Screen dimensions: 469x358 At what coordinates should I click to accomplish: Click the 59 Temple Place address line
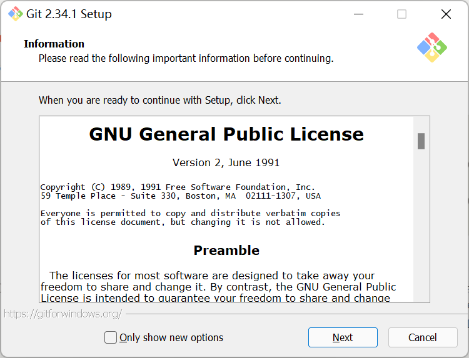[181, 196]
